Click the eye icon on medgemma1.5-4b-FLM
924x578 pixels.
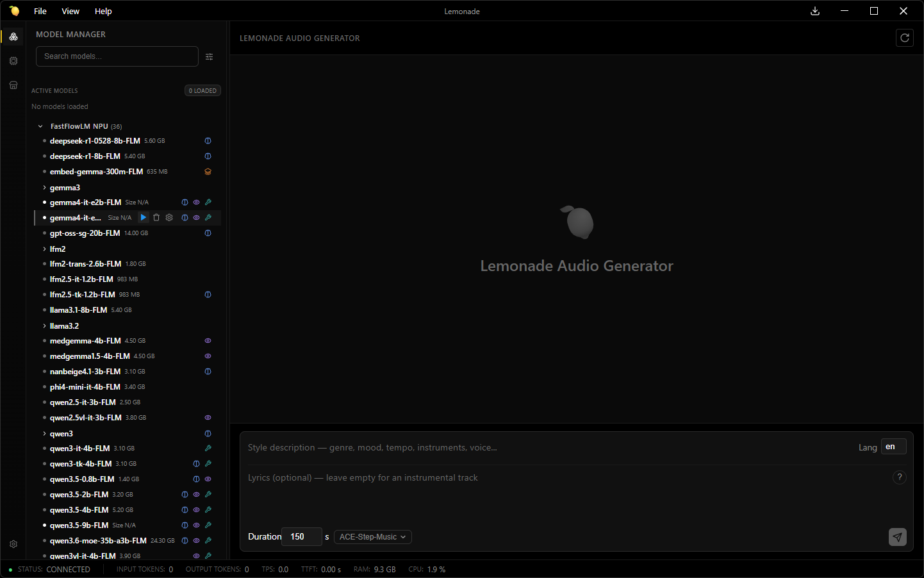click(x=208, y=356)
